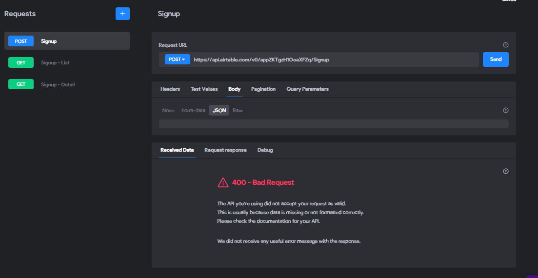Show the Received Data tab
The height and width of the screenshot is (278, 538).
(x=177, y=150)
